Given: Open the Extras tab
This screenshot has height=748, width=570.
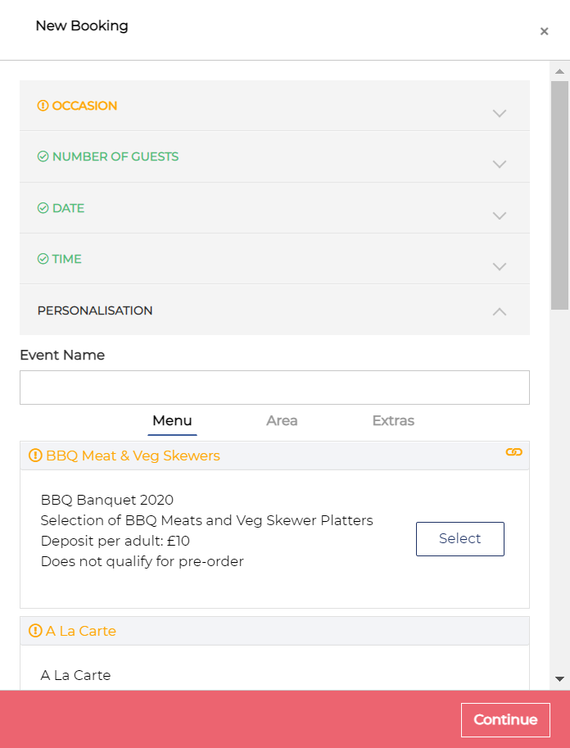Looking at the screenshot, I should [393, 420].
